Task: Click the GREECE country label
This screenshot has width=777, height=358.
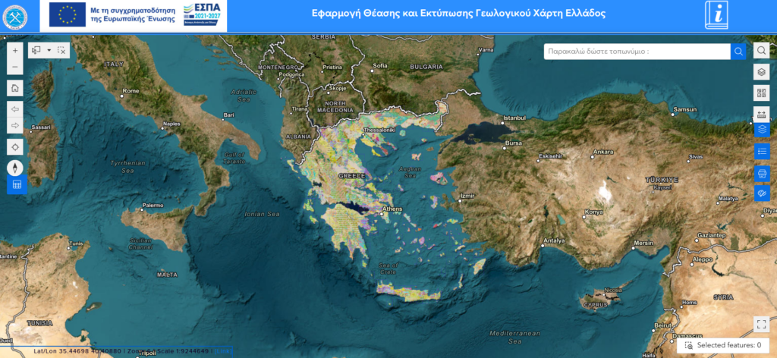Action: [x=351, y=176]
